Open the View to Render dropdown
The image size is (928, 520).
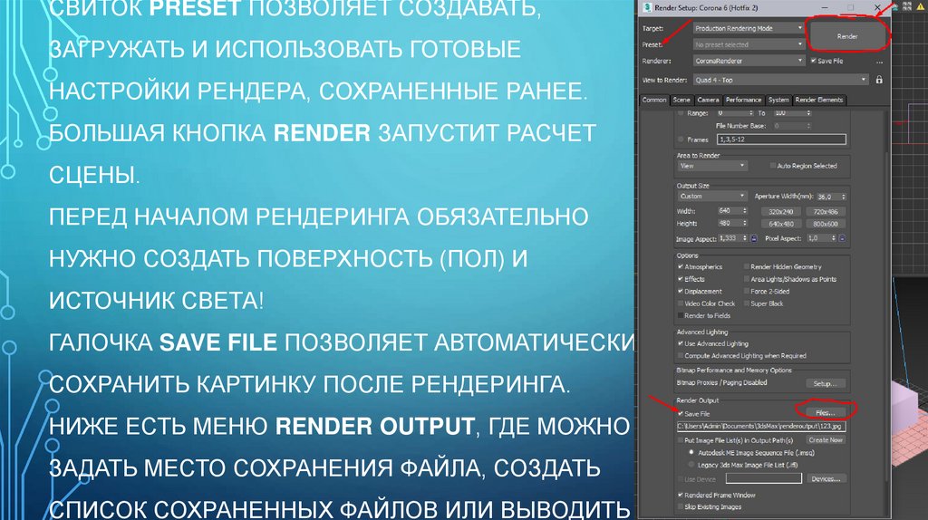(780, 80)
